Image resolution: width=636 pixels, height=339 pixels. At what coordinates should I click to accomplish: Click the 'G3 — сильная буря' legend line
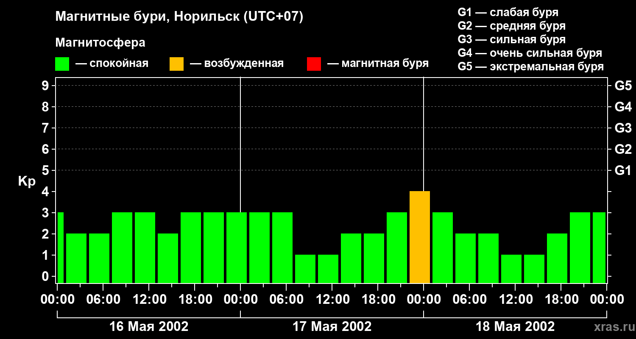pyautogui.click(x=512, y=39)
